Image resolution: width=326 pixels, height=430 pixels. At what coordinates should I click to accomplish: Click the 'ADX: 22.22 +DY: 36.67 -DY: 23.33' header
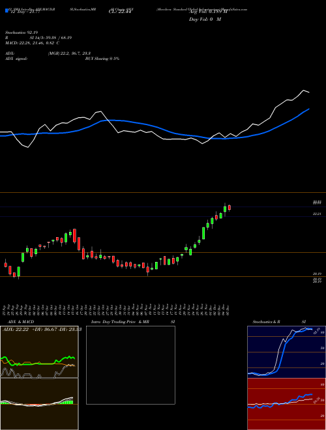tap(42, 330)
